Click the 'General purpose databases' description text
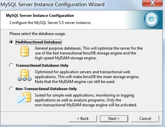This screenshot has height=127, width=165. [x=89, y=53]
